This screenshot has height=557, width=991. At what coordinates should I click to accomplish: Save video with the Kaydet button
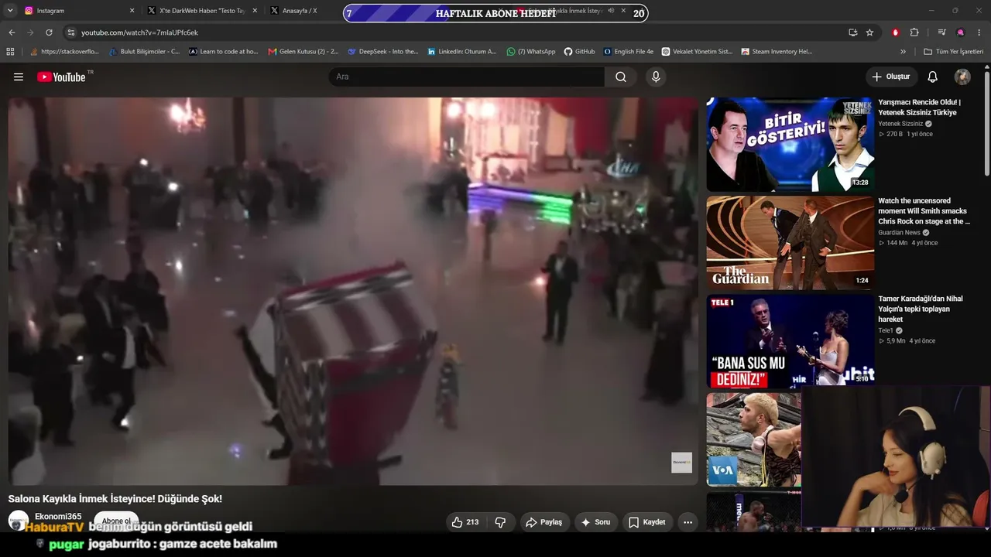(x=647, y=522)
